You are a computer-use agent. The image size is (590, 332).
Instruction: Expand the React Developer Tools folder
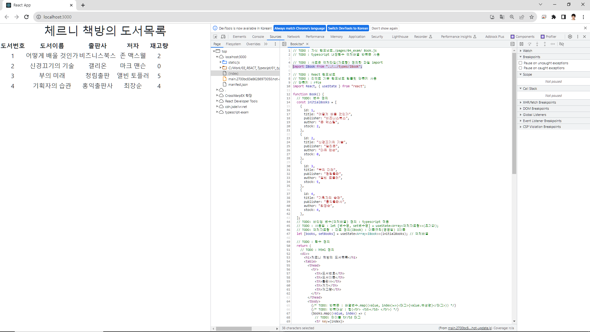(x=217, y=101)
